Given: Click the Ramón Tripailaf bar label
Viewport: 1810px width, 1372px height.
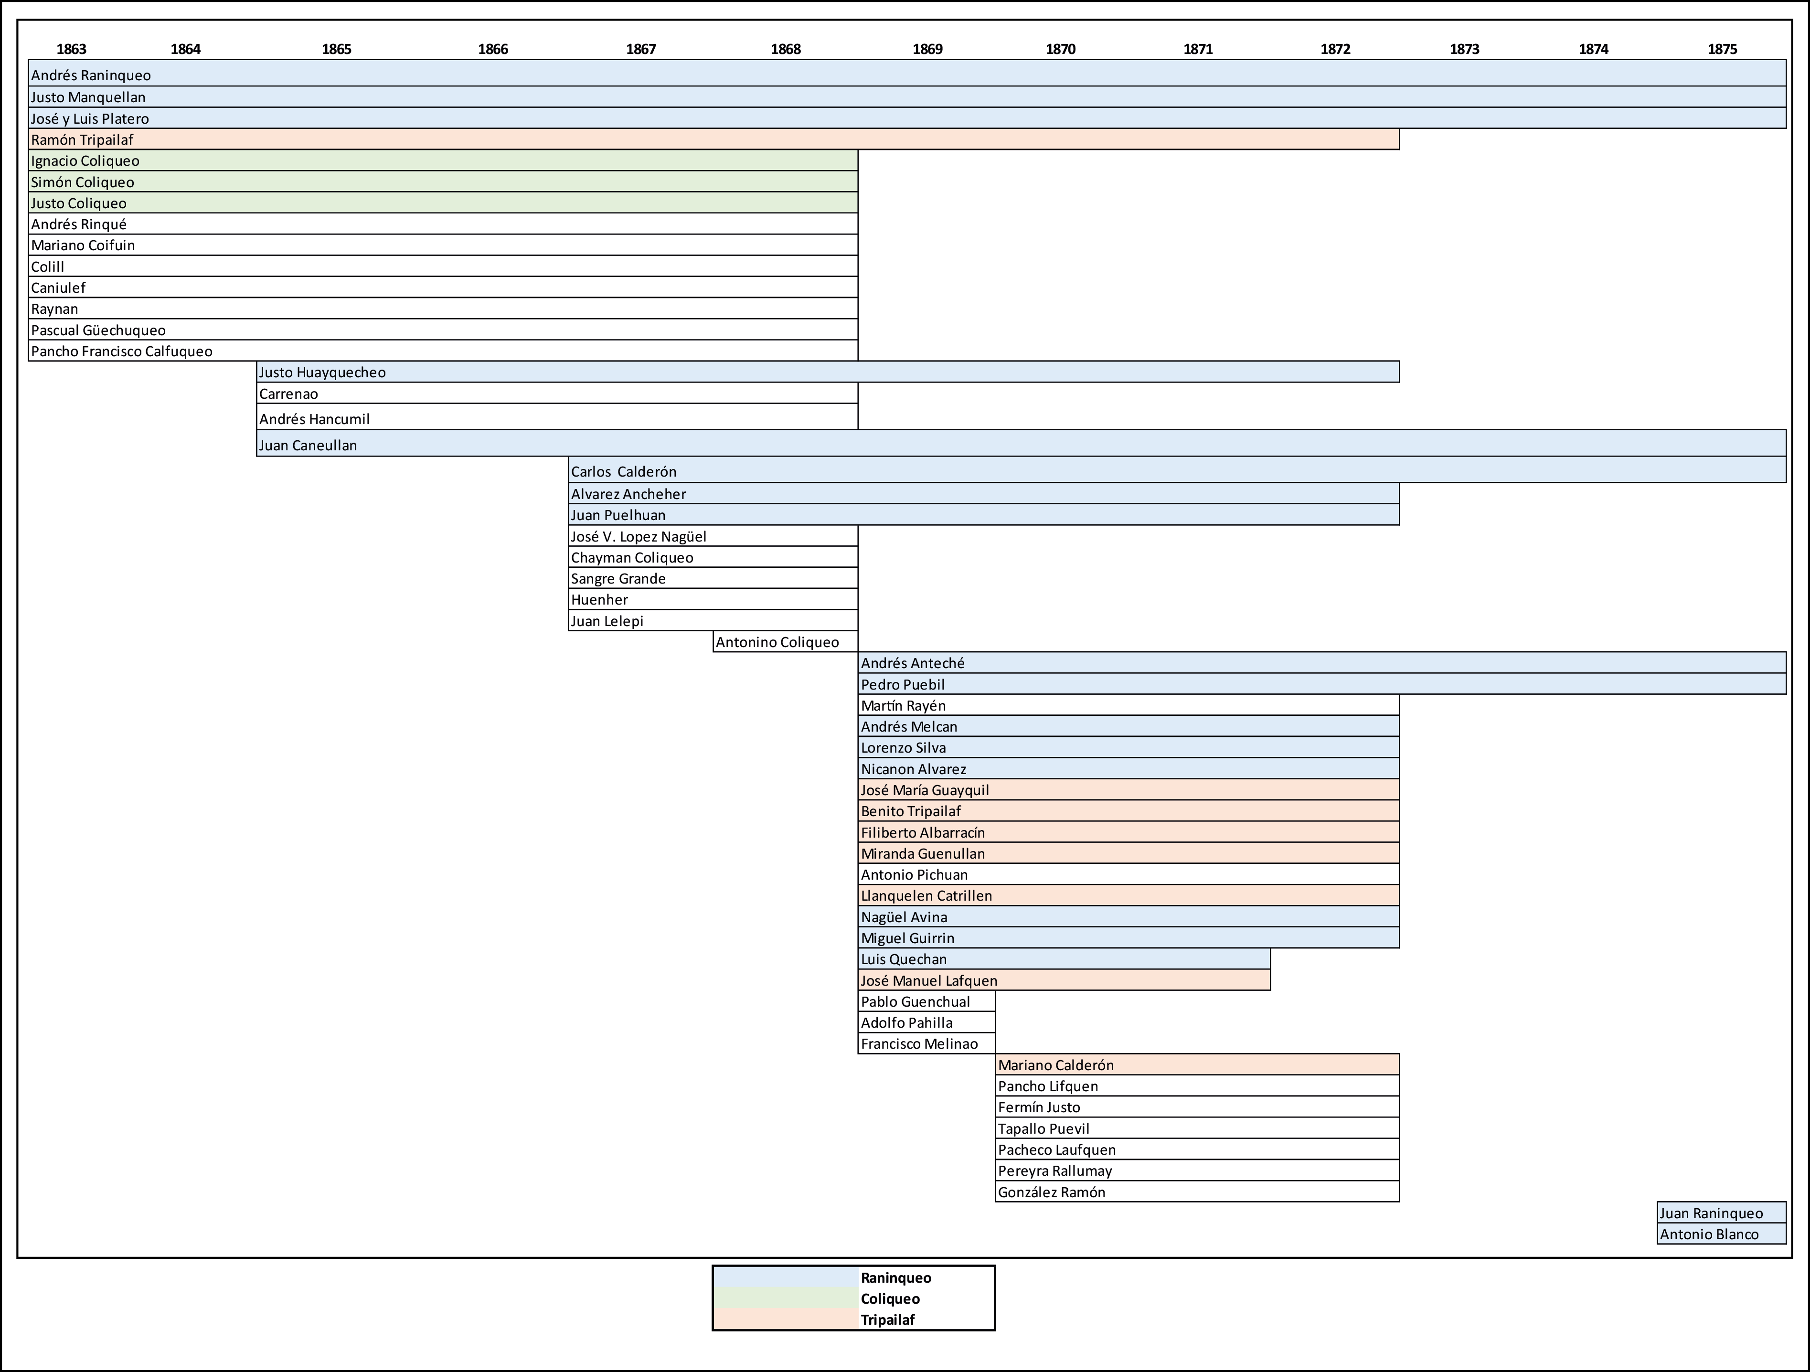Looking at the screenshot, I should (x=82, y=140).
